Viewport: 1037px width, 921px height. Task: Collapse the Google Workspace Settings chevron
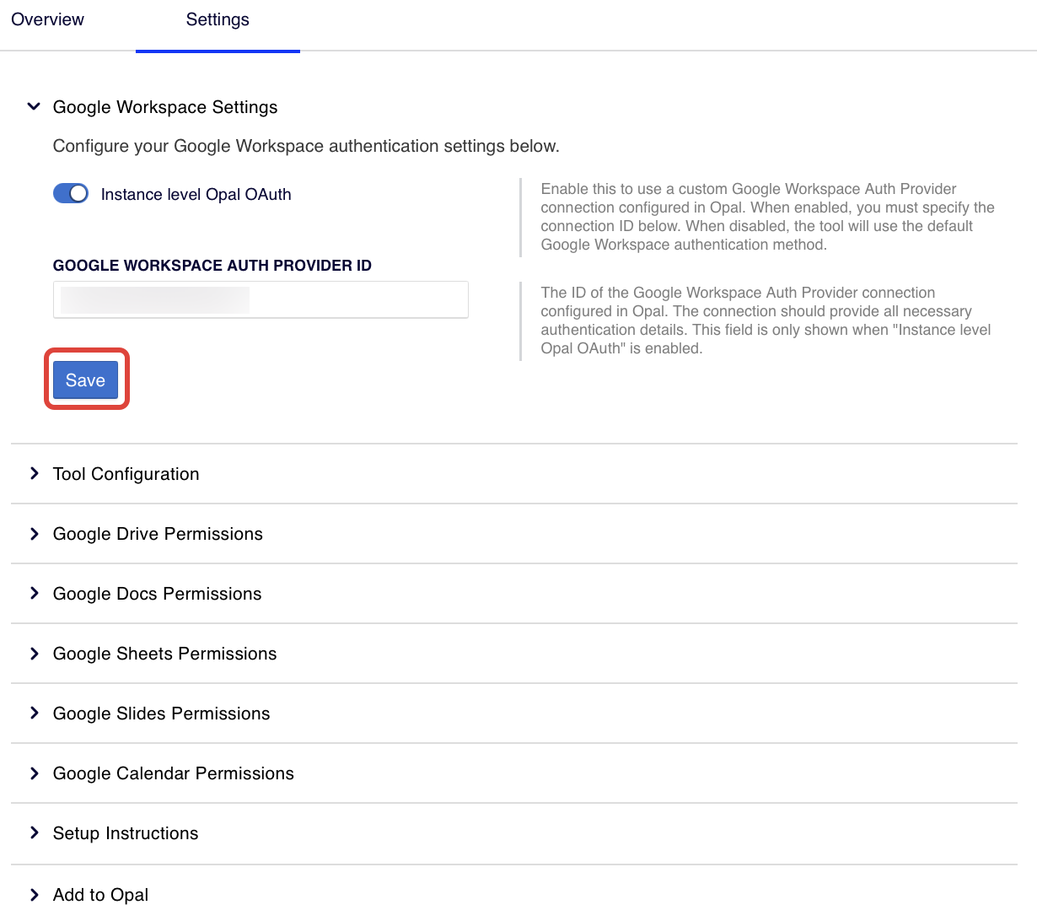point(34,106)
